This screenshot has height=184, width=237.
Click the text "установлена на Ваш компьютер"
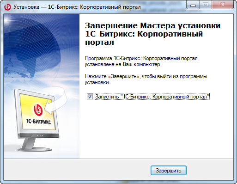pyautogui.click(x=123, y=64)
